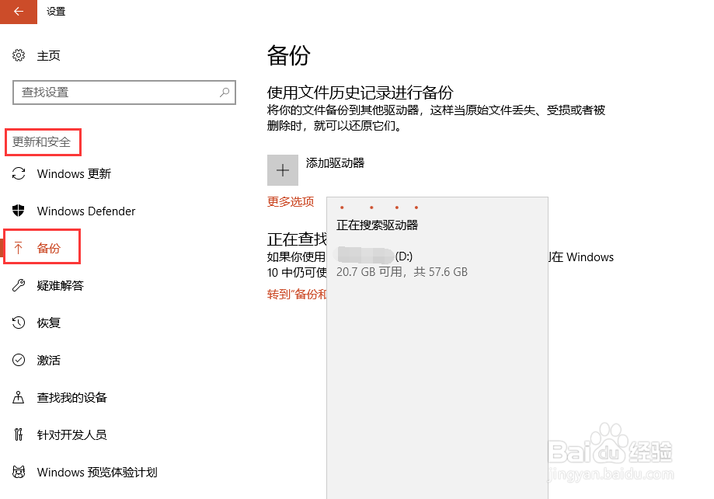
Task: Click 更新和安全 category heading
Action: coord(41,141)
